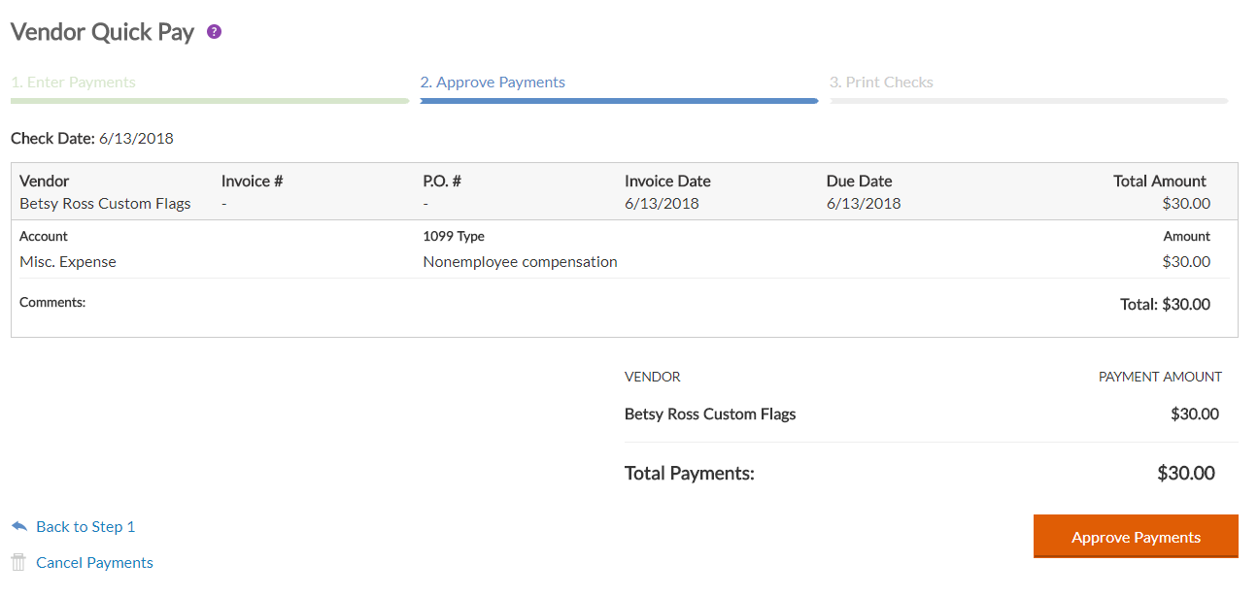Click the Total Amount column header
1258x596 pixels.
pos(1160,182)
